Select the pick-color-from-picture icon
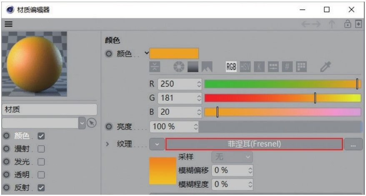The image size is (366, 196). tap(207, 67)
